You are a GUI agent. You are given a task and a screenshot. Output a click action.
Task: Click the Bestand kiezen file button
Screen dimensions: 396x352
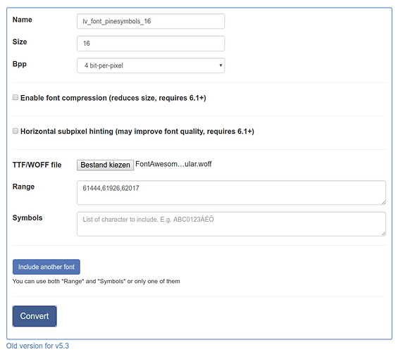(x=105, y=165)
